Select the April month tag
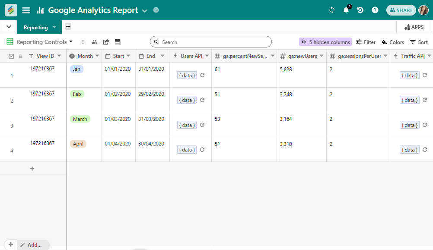 (x=78, y=144)
